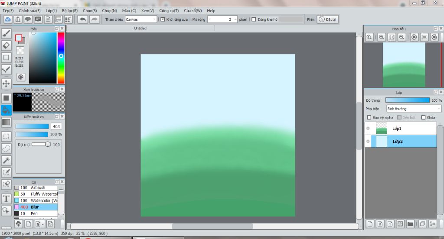Click the Mở rộng pixel stepper arrows
Image resolution: width=444 pixels, height=239 pixels.
(235, 19)
